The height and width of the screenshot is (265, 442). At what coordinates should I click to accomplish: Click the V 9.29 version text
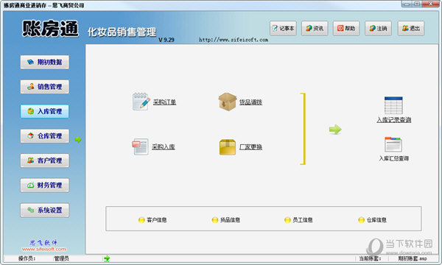(x=166, y=40)
